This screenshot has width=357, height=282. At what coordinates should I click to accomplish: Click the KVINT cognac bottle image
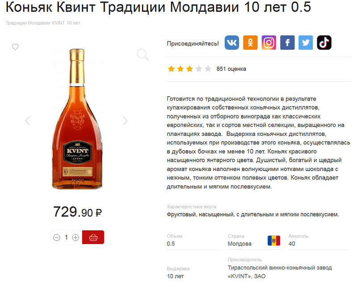77,119
